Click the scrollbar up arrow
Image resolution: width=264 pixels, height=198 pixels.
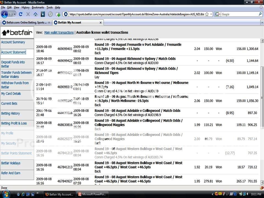coord(262,41)
